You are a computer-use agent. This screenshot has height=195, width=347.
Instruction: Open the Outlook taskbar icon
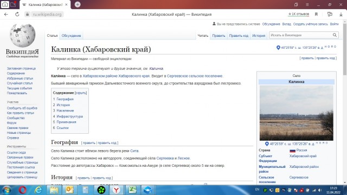[70, 190]
